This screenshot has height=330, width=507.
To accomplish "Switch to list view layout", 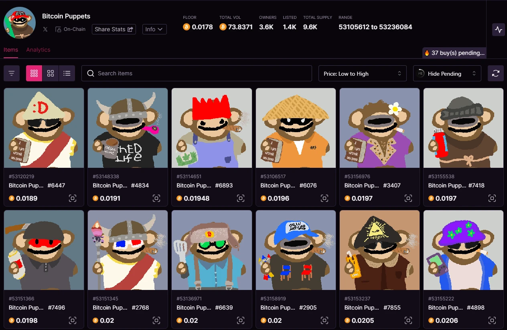I will click(x=67, y=73).
